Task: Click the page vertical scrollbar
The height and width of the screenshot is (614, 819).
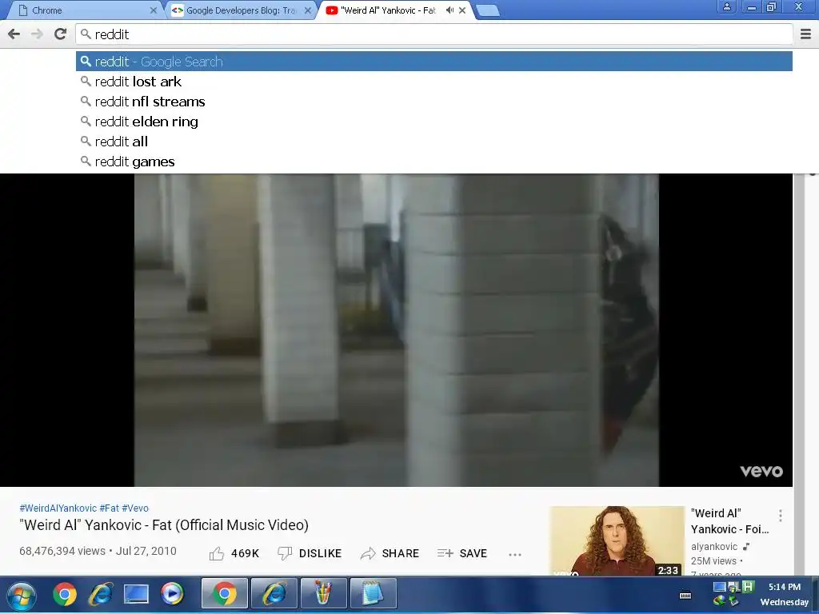Action: 799,374
